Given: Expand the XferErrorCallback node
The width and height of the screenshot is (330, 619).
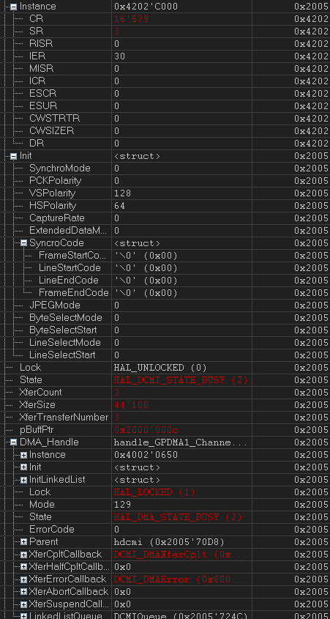Looking at the screenshot, I should [x=23, y=579].
